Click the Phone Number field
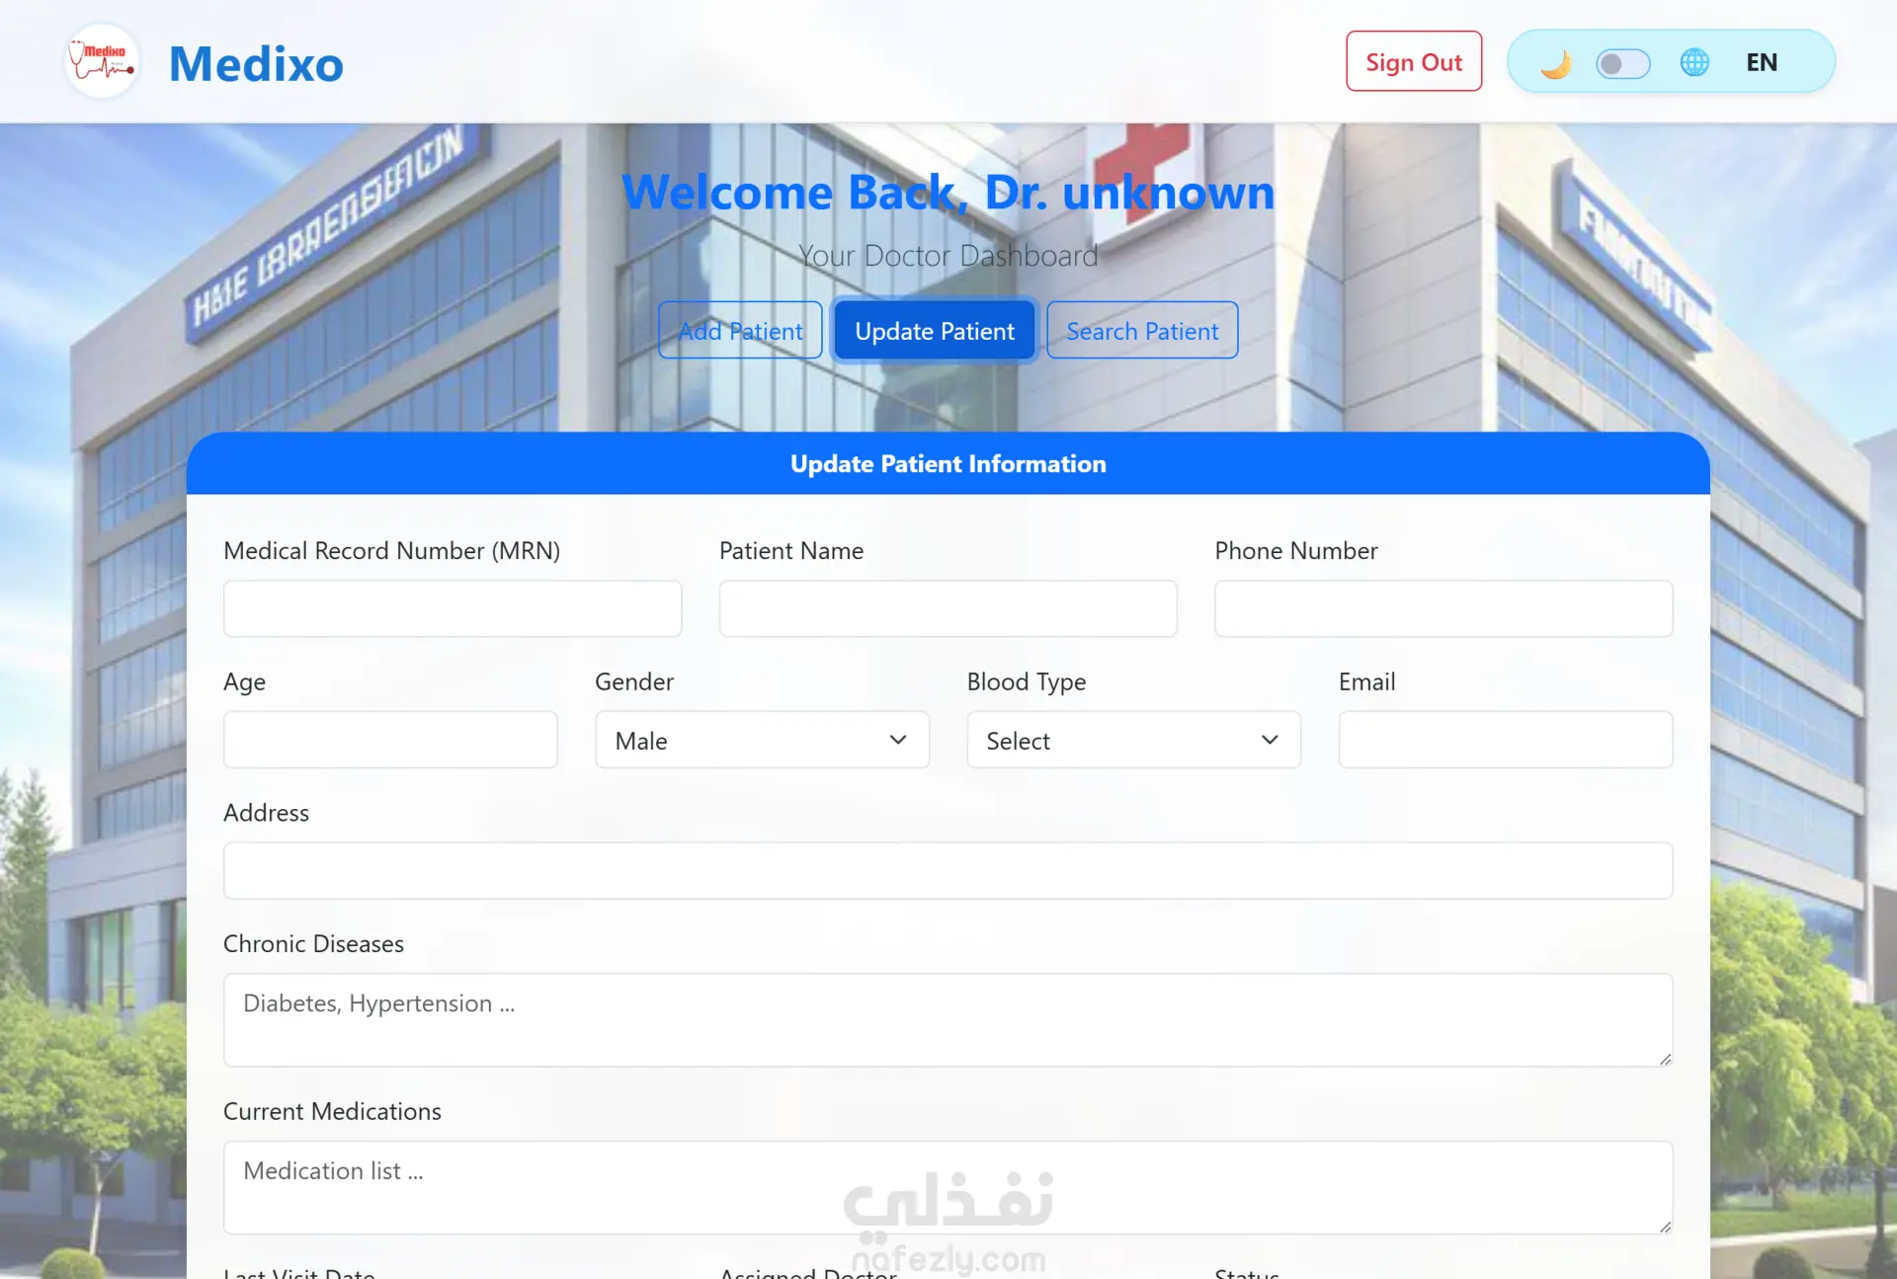This screenshot has width=1897, height=1279. 1443,609
